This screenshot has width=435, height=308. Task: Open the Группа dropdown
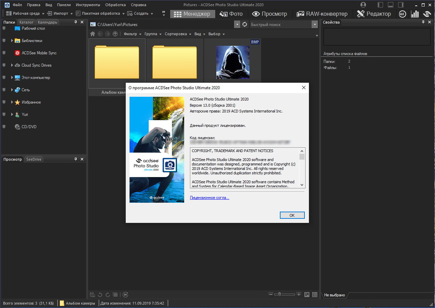153,34
